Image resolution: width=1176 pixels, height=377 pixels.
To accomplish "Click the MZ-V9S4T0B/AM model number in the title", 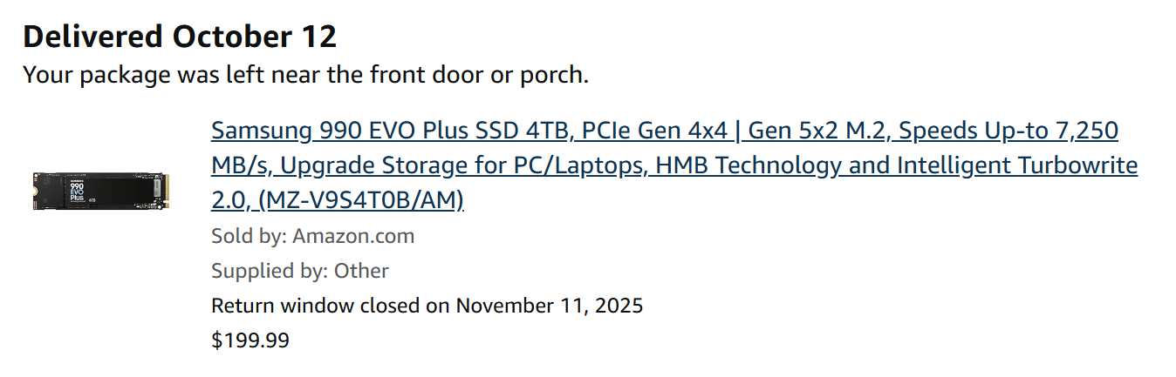I will [361, 200].
